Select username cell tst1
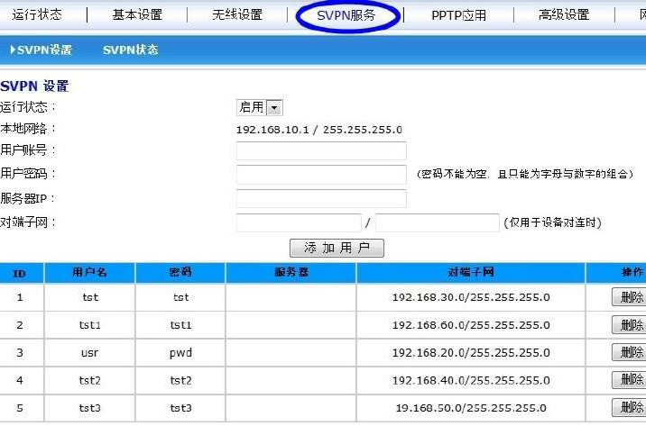Image resolution: width=646 pixels, height=426 pixels. pos(90,325)
